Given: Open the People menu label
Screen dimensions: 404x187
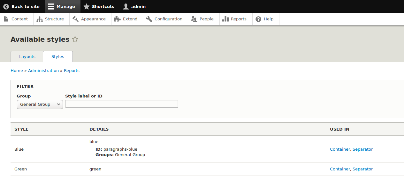Looking at the screenshot, I should point(207,19).
